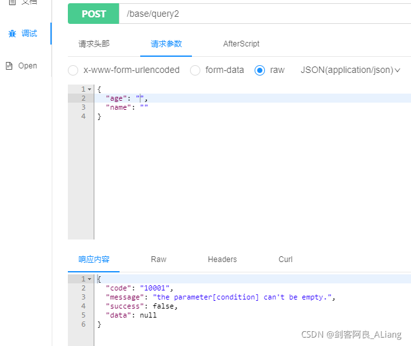
Task: Select the x-www-form-urlencoded radio button
Action: click(73, 70)
